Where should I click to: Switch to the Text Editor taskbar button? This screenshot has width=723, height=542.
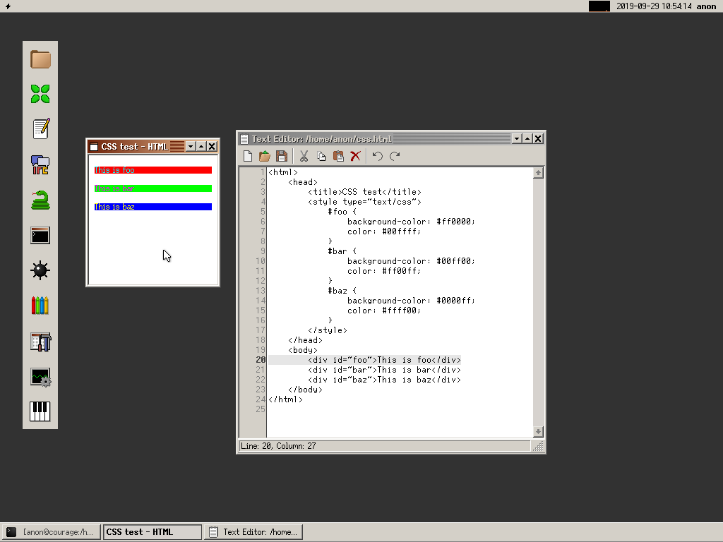[x=253, y=532]
